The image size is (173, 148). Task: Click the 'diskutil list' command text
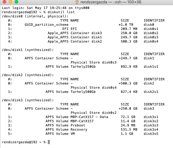61,12
